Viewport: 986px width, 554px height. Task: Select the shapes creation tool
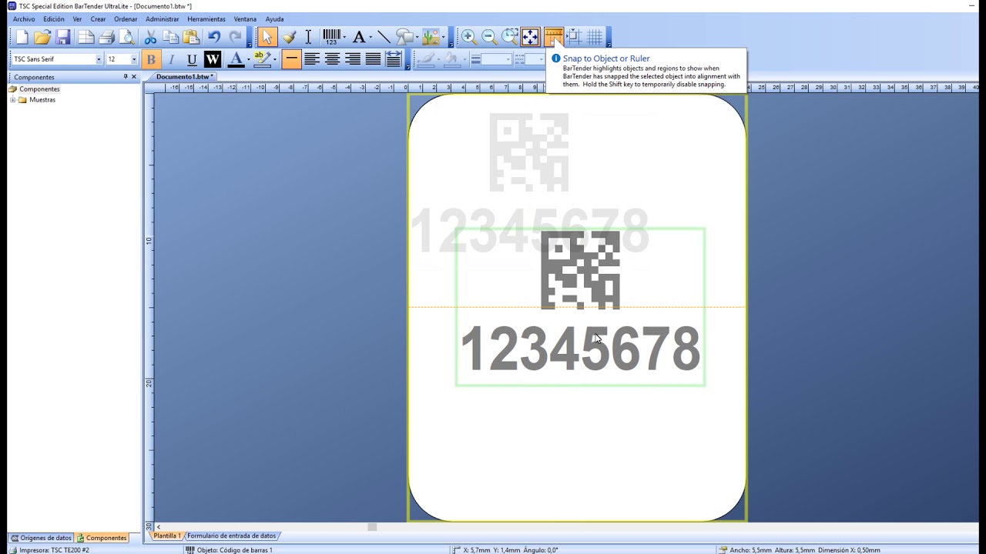(404, 37)
